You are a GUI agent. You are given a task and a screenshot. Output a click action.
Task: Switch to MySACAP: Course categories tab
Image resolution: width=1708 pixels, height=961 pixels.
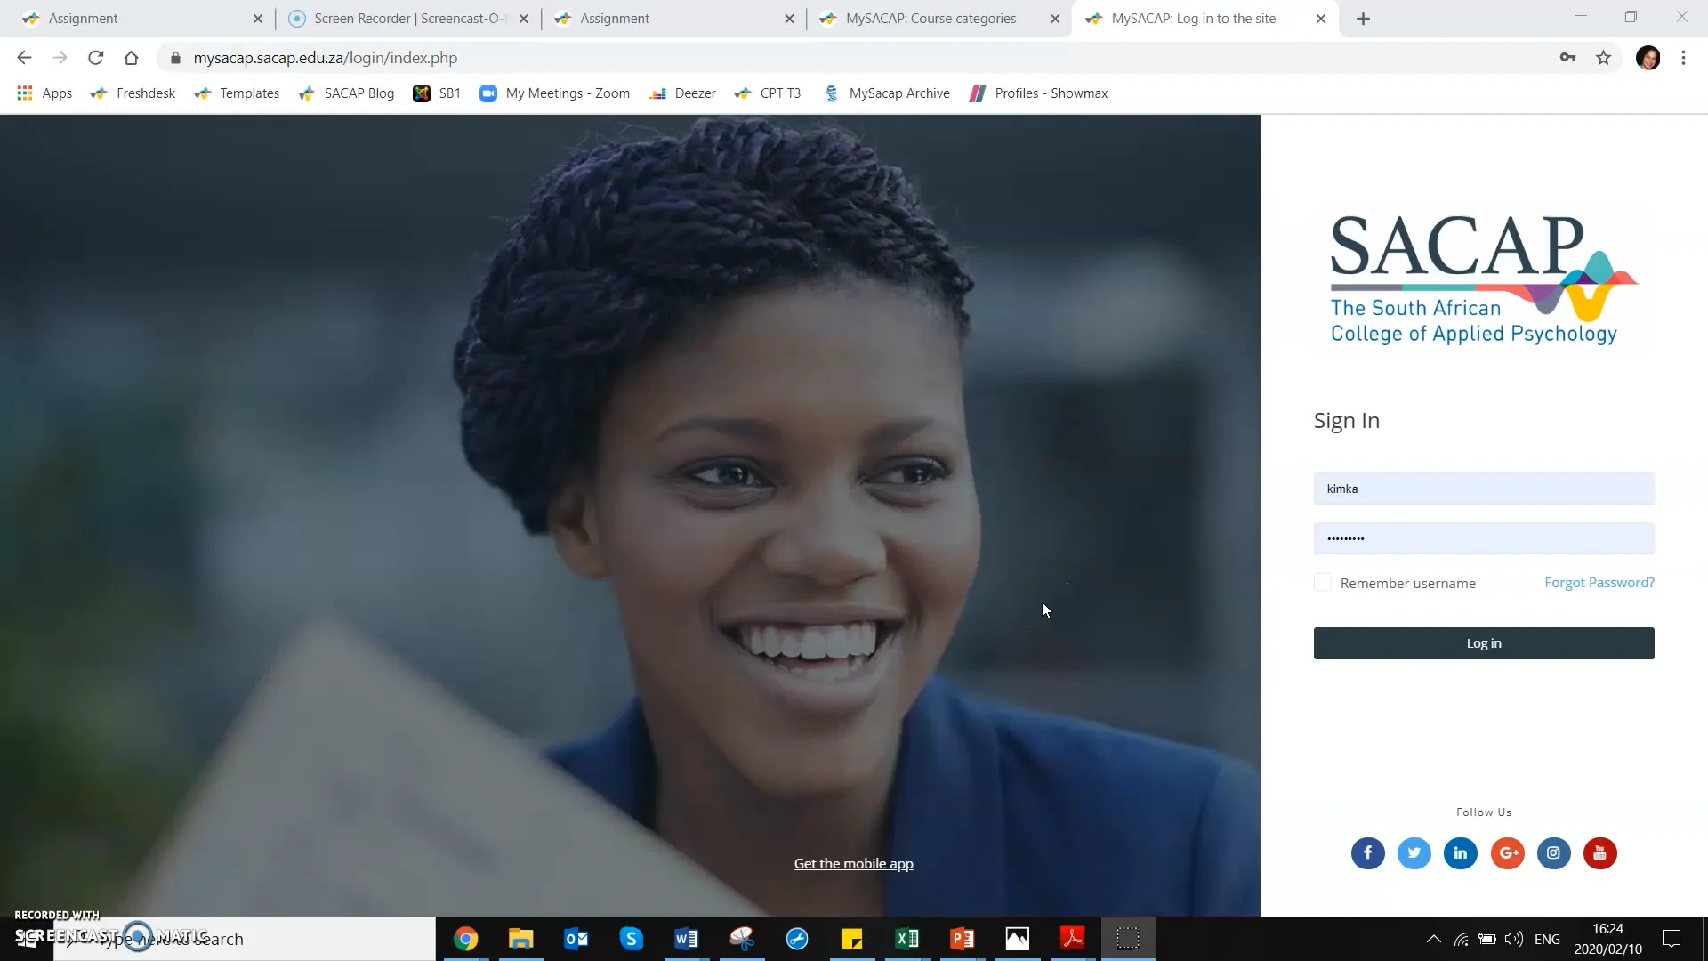(931, 19)
